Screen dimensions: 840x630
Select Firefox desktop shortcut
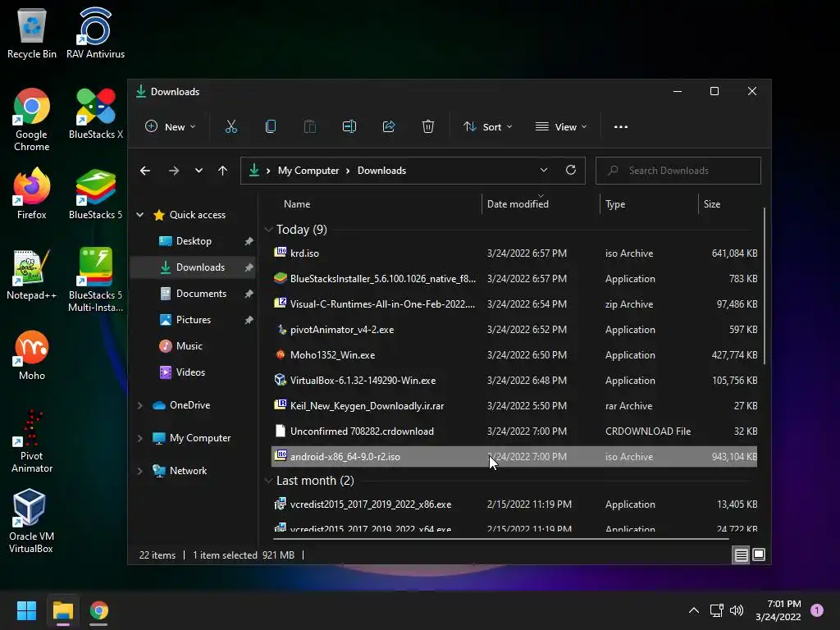point(32,194)
